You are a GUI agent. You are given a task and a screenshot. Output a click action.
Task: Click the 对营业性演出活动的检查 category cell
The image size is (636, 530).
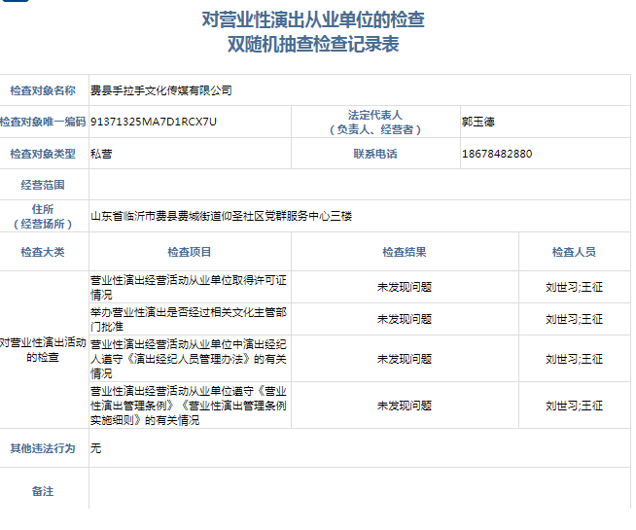(43, 350)
